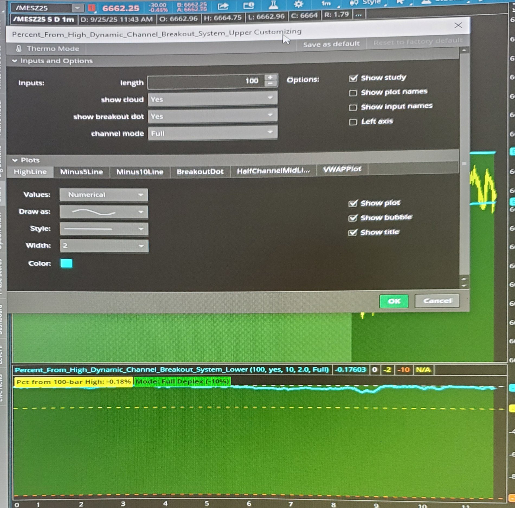Click the red alert icon beside symbol
Viewport: 515px width, 508px height.
coord(92,8)
